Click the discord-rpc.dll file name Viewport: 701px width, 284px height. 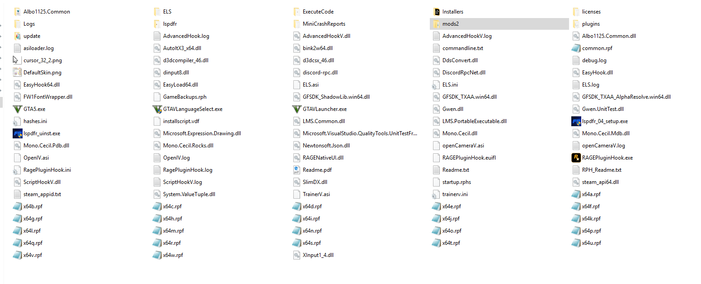320,73
